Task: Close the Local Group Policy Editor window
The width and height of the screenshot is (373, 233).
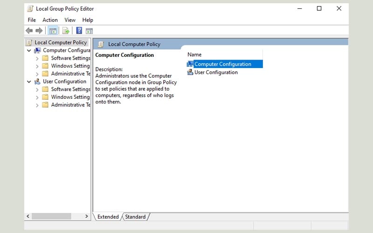Action: click(x=339, y=8)
